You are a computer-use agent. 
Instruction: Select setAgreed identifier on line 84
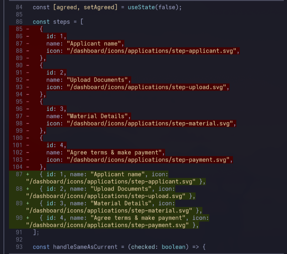pos(99,7)
